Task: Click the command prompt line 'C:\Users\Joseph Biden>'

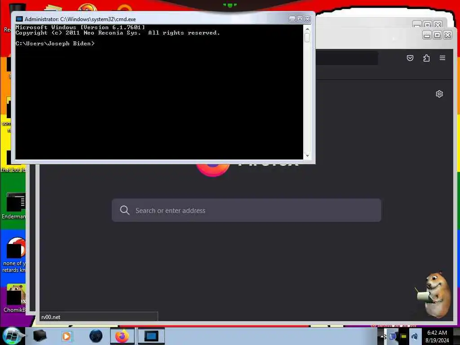Action: pyautogui.click(x=55, y=44)
